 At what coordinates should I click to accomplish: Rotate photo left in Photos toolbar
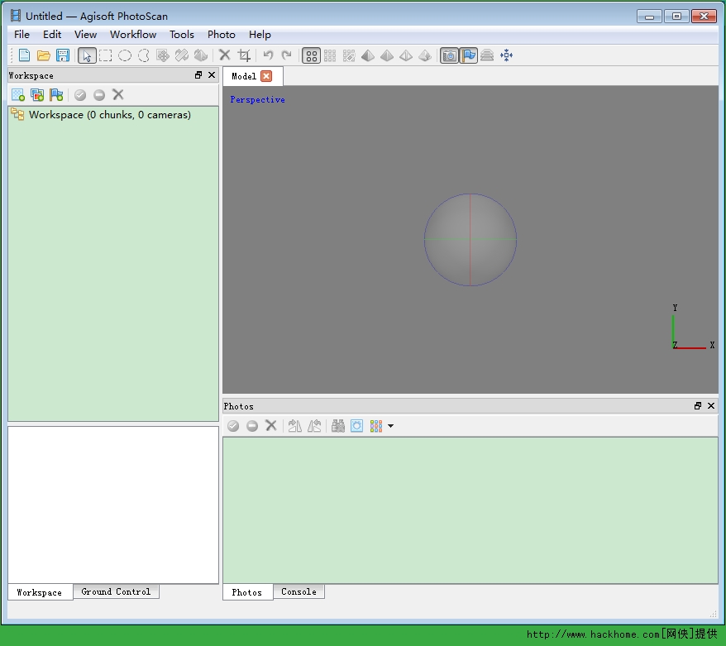point(314,426)
